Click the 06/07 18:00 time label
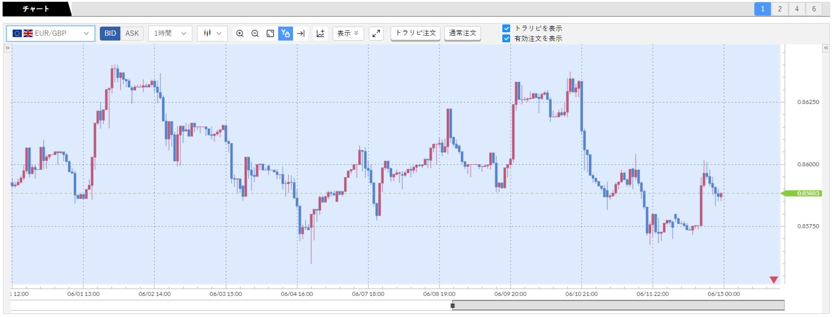Viewport: 835px width, 317px height. (368, 294)
